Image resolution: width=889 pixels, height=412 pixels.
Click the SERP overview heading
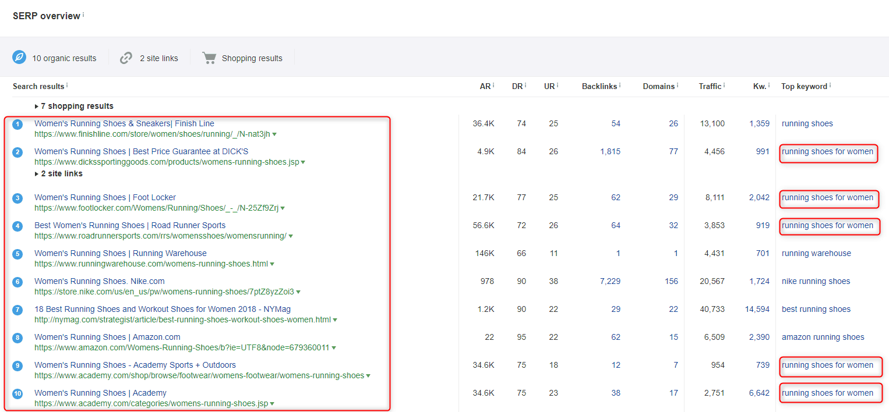point(47,16)
